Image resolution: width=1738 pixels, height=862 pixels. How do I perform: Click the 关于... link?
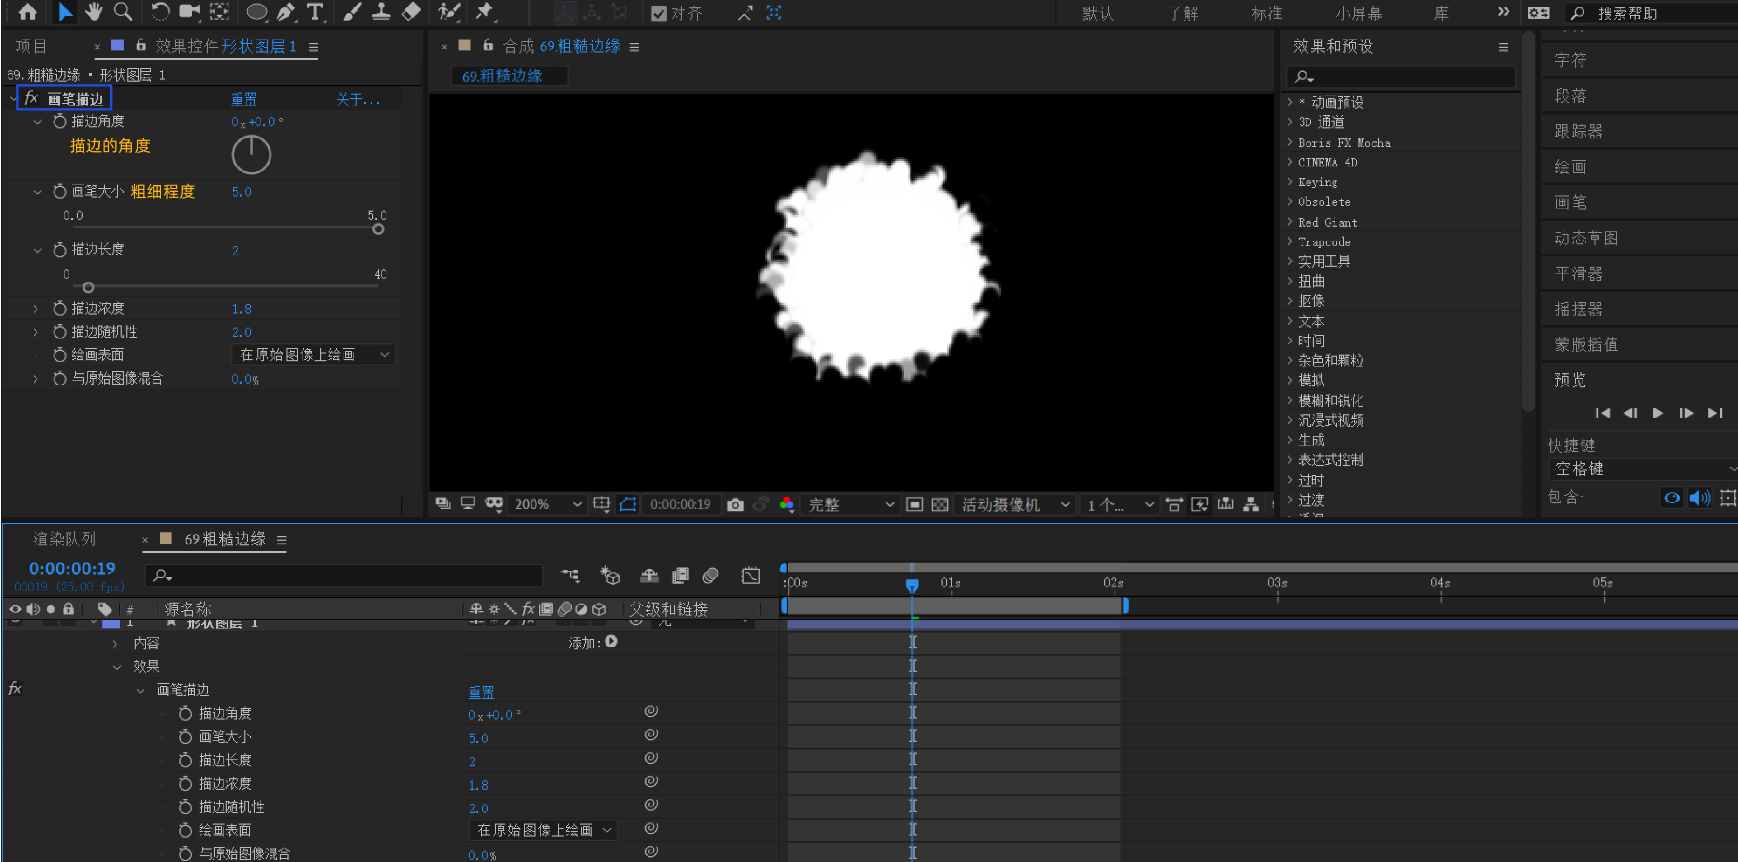pyautogui.click(x=358, y=99)
